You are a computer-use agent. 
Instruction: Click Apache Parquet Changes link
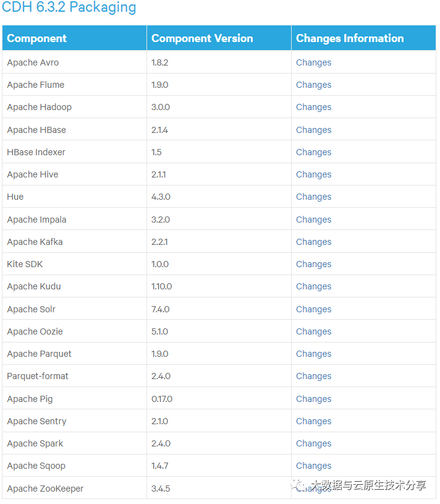pos(313,354)
